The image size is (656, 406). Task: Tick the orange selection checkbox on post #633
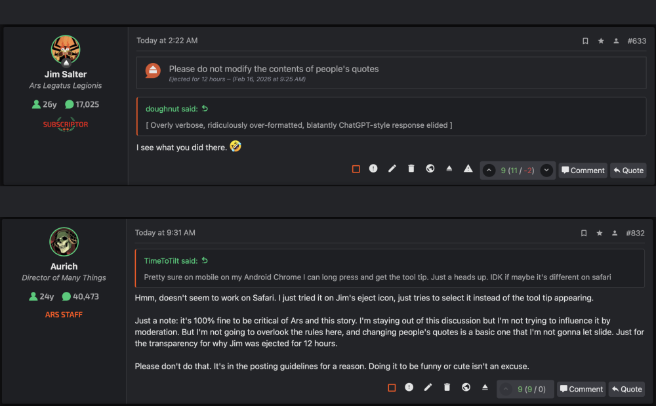pyautogui.click(x=356, y=169)
